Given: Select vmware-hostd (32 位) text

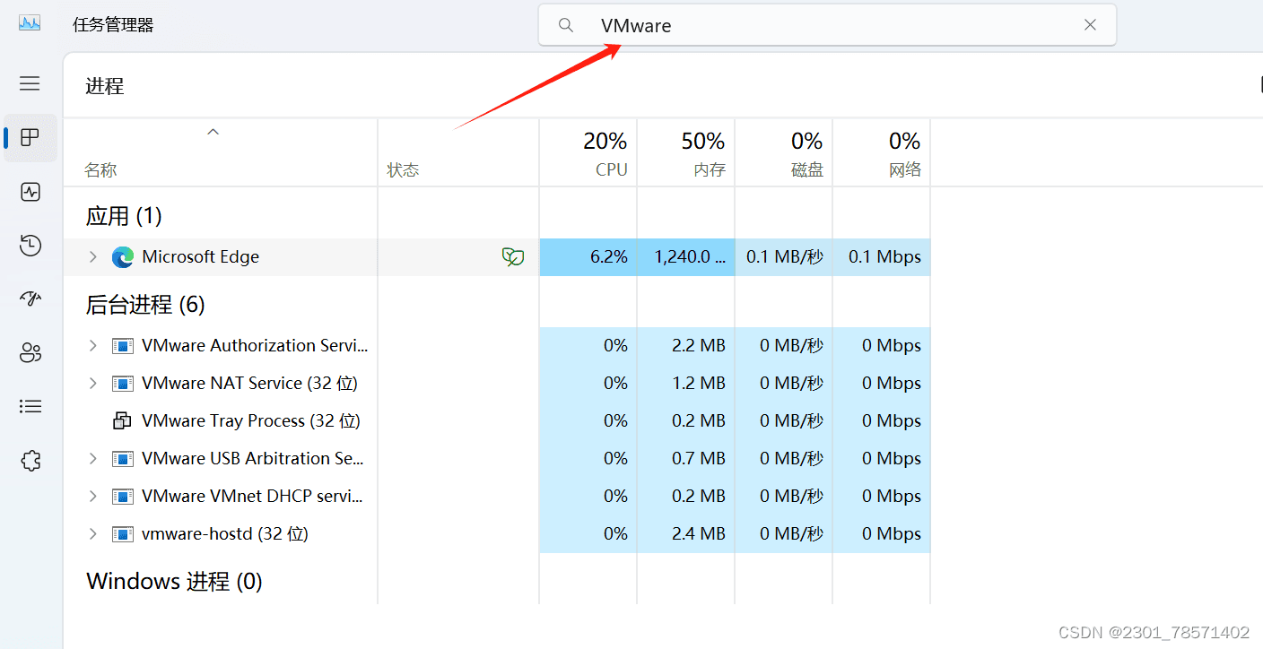Looking at the screenshot, I should click(x=225, y=534).
